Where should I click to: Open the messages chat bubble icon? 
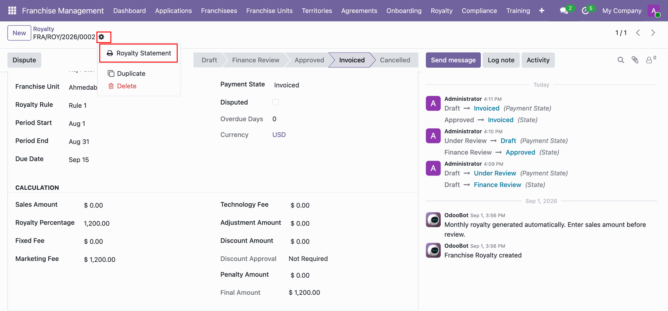tap(564, 11)
